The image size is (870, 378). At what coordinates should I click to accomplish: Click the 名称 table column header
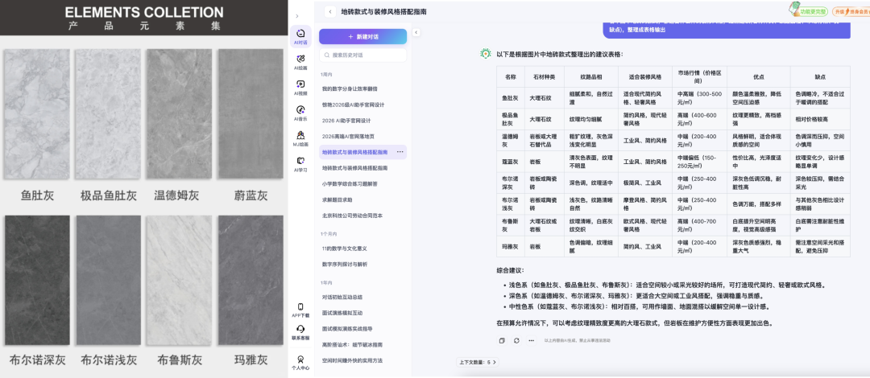pyautogui.click(x=511, y=77)
